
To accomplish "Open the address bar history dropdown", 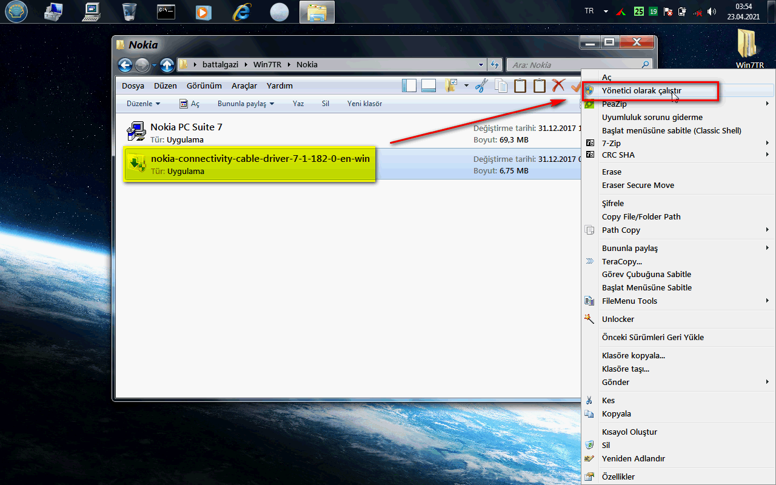I will 481,65.
